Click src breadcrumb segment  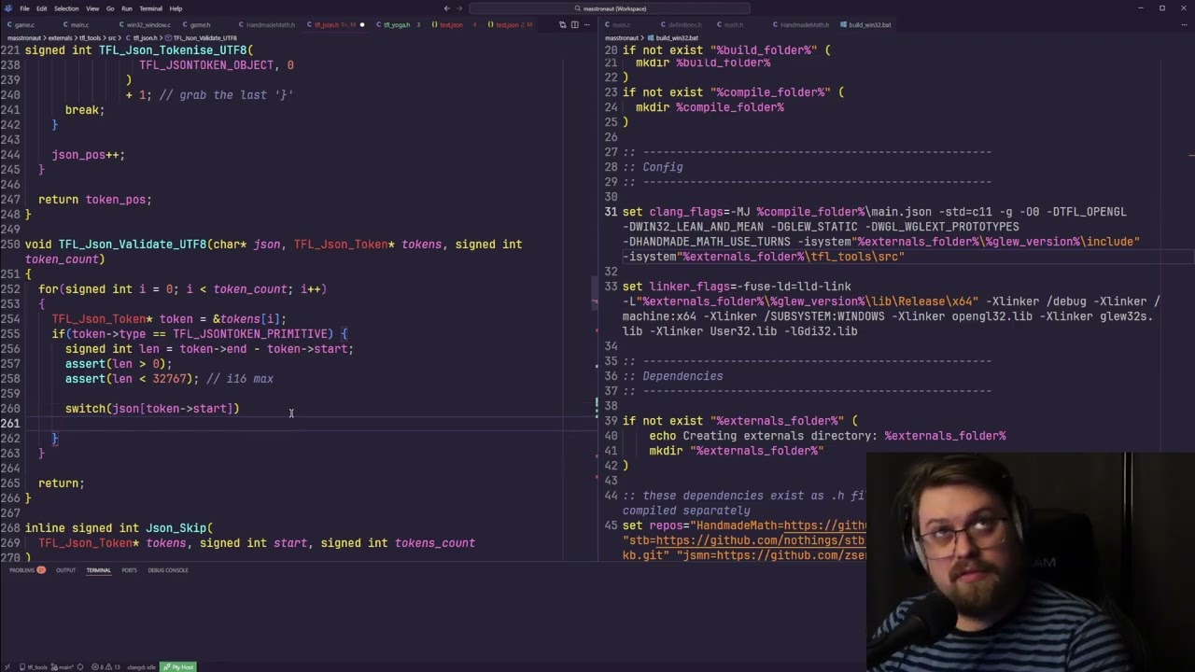pyautogui.click(x=112, y=38)
